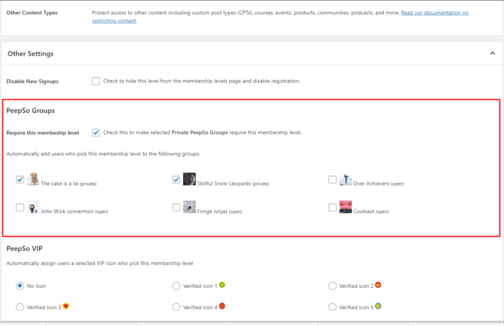Click Skillful Snow Leopards group avatar
The height and width of the screenshot is (326, 504).
189,179
